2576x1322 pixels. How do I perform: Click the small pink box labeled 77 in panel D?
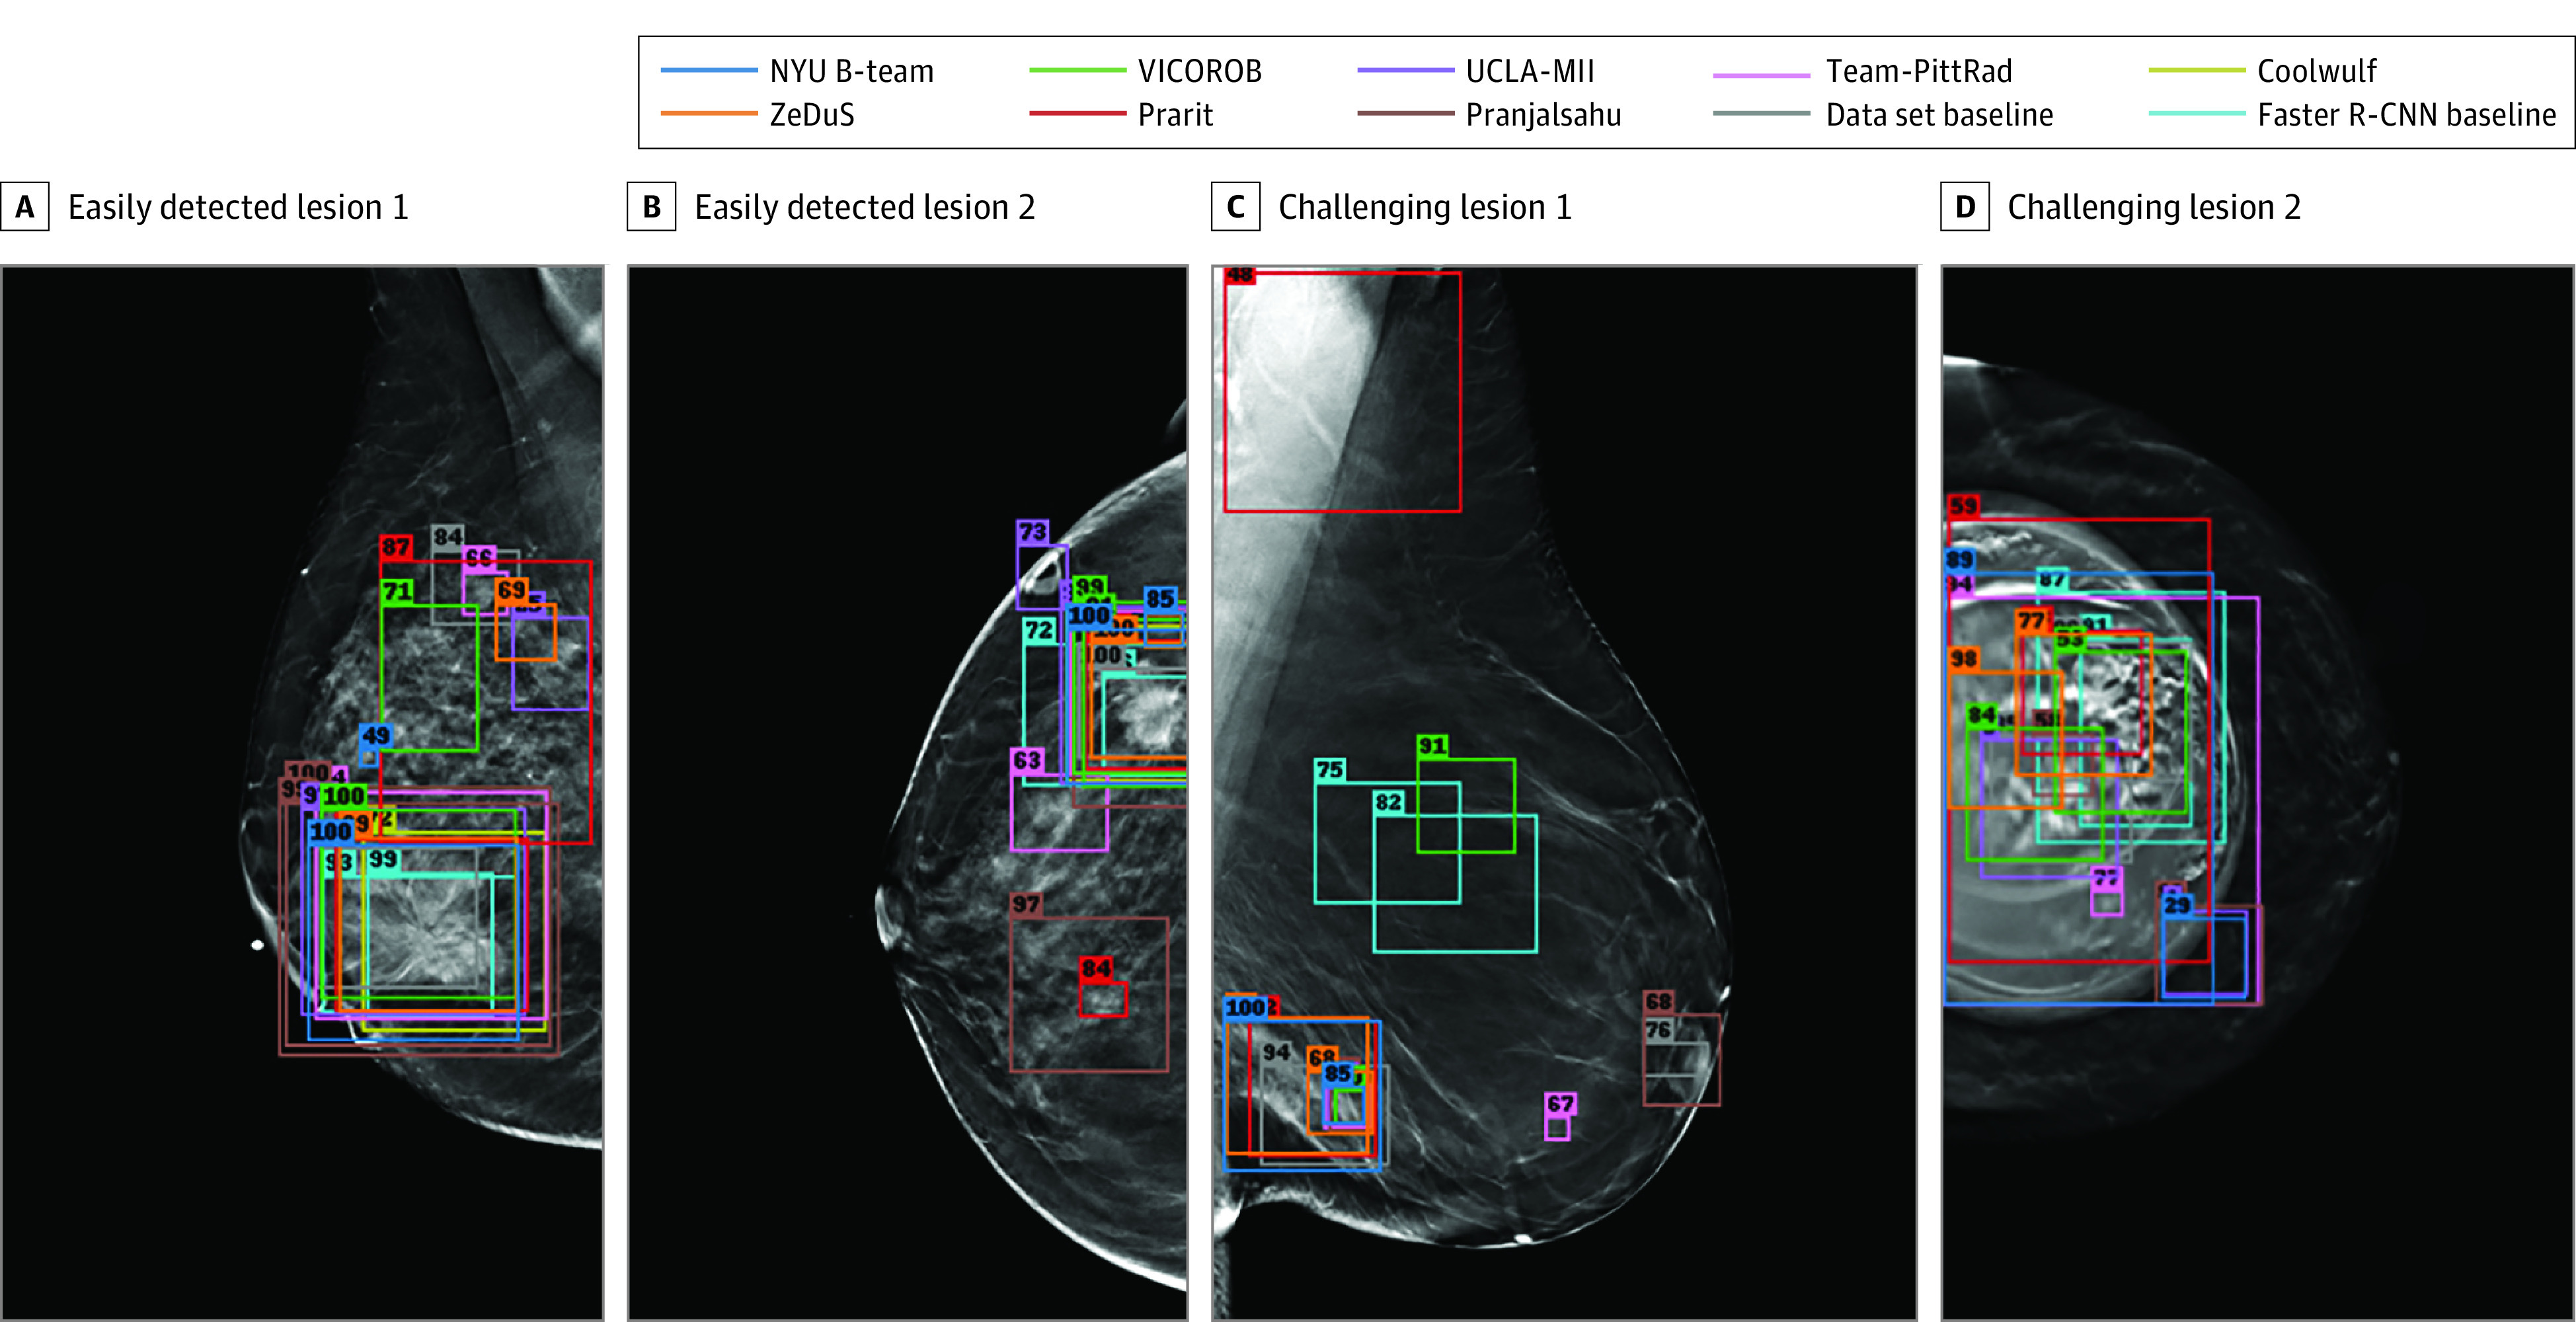point(2107,903)
